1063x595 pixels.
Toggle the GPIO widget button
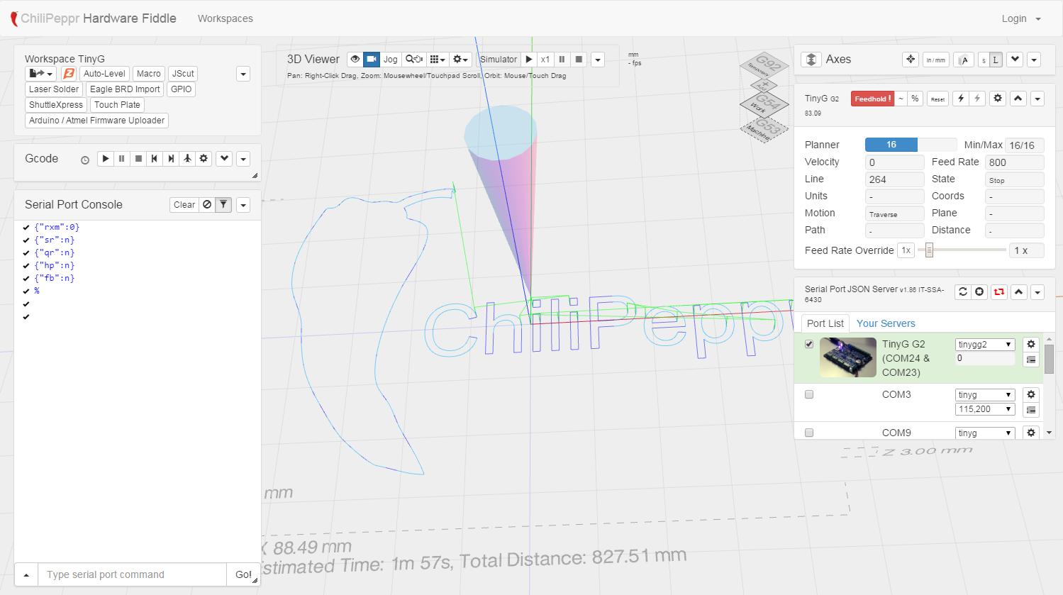point(182,89)
